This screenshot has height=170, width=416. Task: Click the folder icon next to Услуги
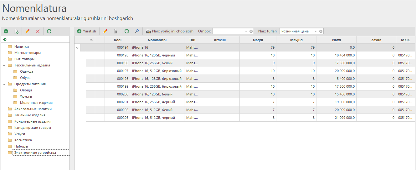click(10, 134)
